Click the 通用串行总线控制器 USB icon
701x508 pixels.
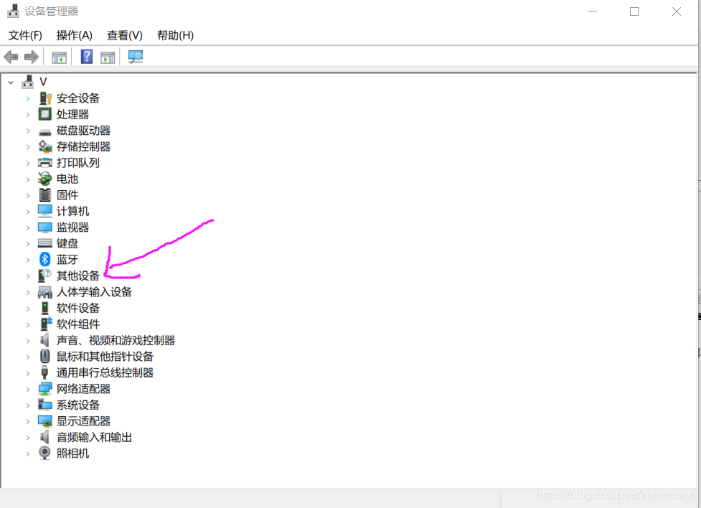tap(44, 372)
